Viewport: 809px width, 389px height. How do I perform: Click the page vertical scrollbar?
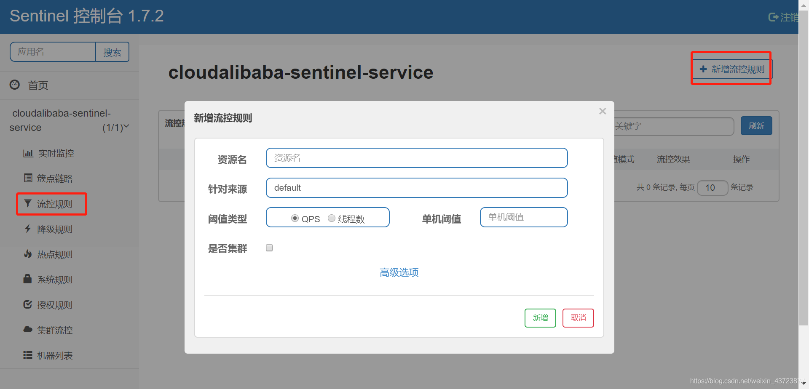(x=804, y=168)
